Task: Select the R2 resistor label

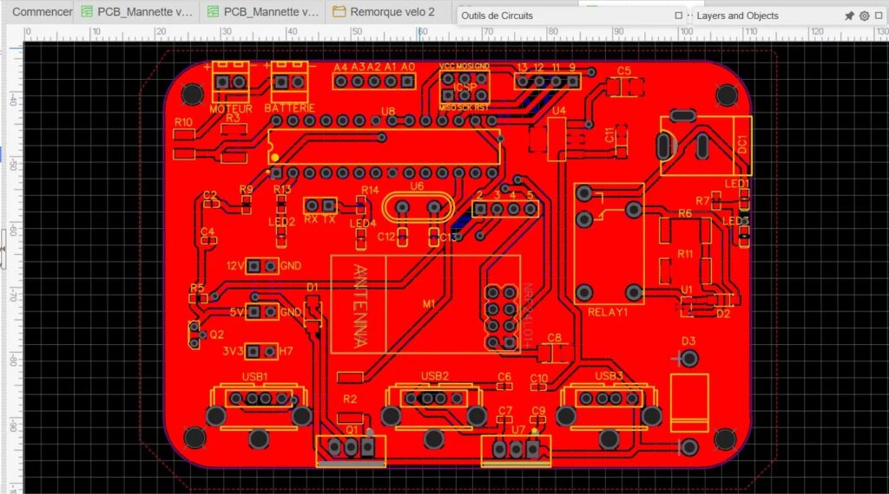Action: pos(350,399)
